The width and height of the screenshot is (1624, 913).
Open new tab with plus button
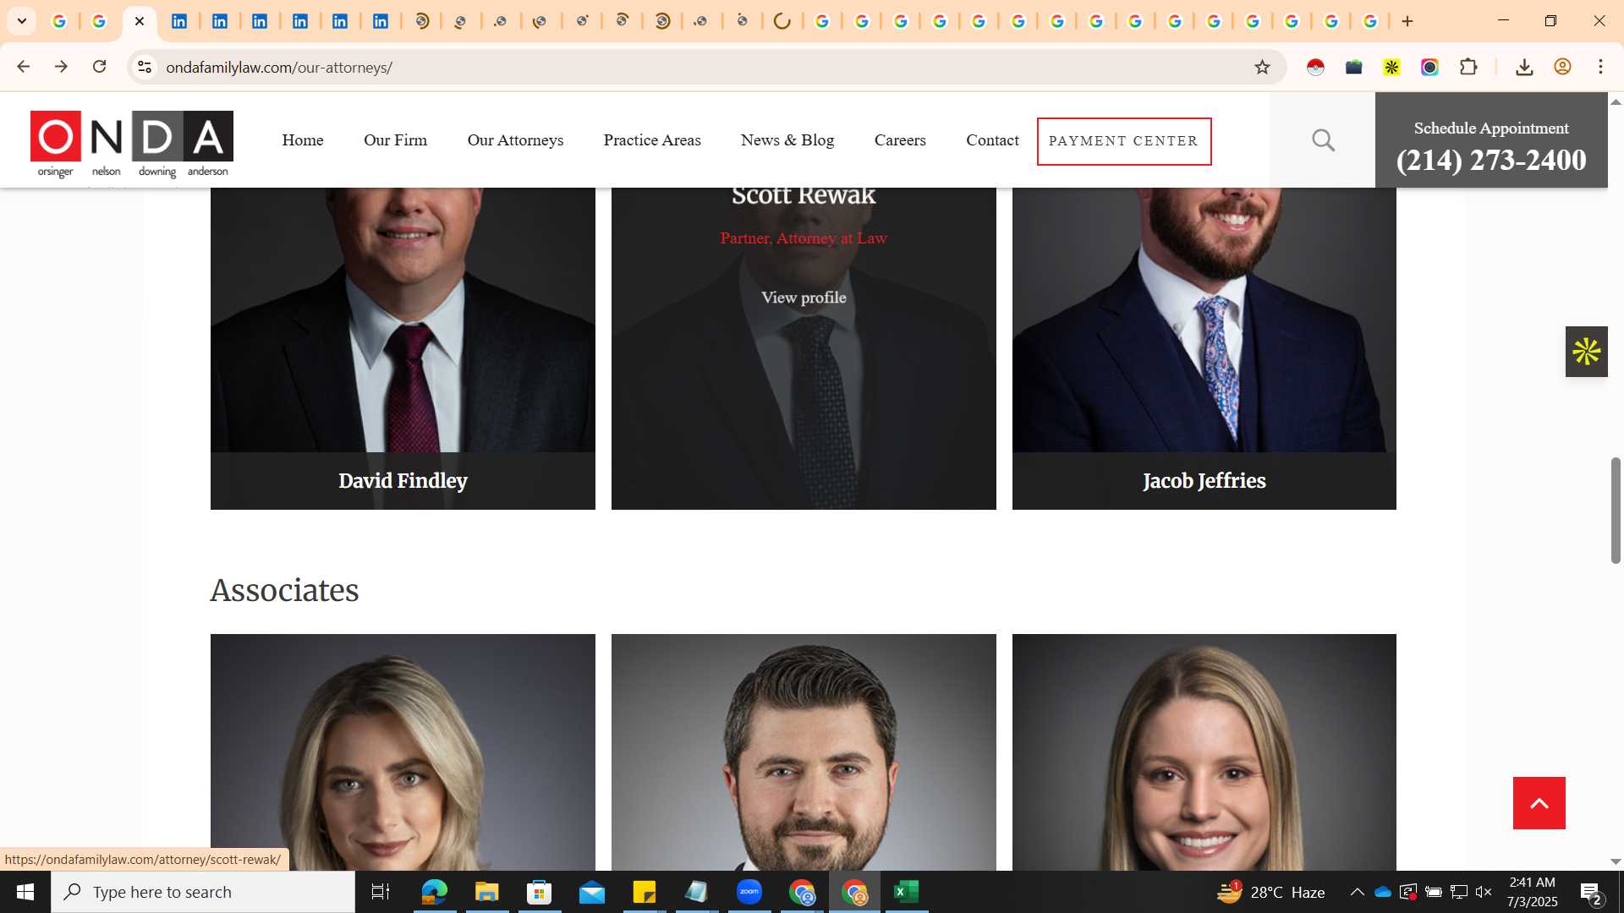1407,21
